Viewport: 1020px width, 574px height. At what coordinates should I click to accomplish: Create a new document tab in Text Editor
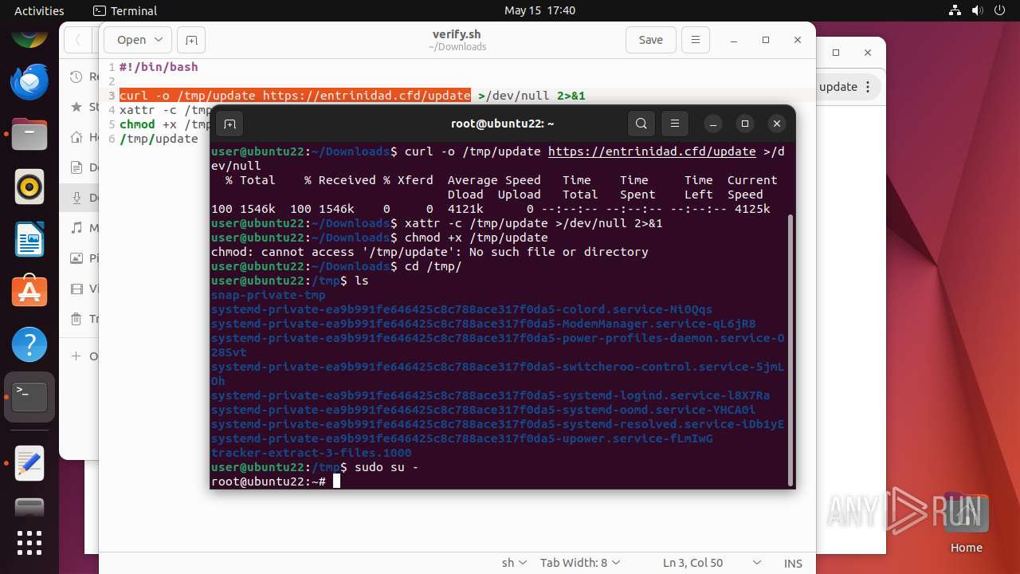click(x=190, y=40)
